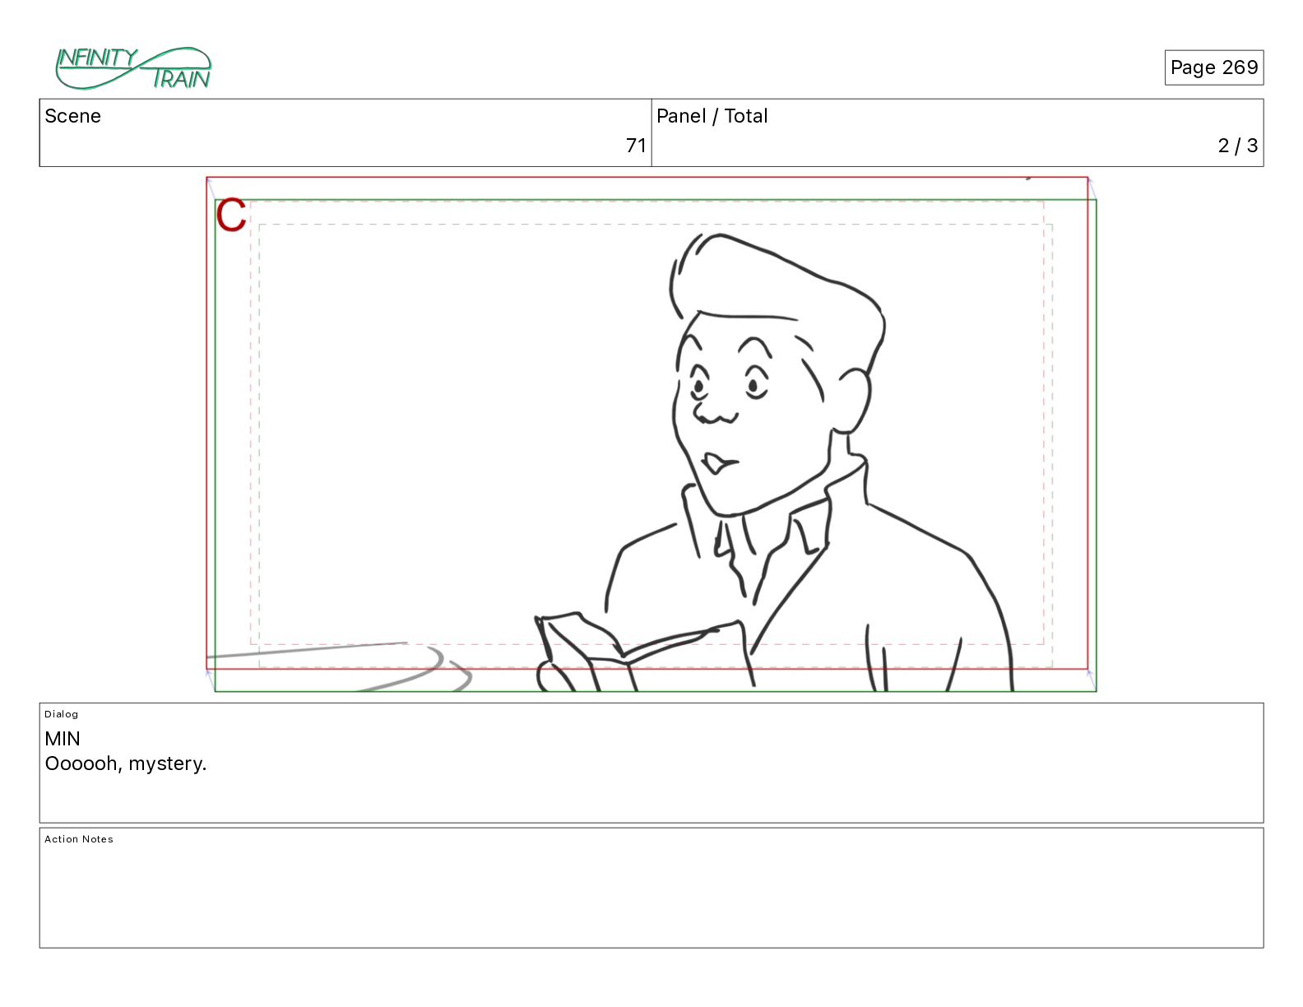Click the speaker name MIN

pos(63,739)
